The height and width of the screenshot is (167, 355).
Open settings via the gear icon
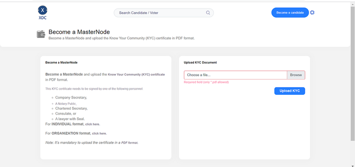pos(312,13)
